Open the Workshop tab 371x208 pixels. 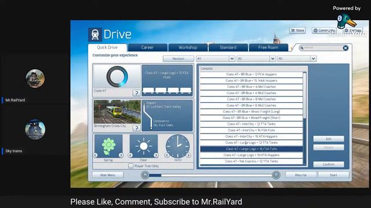click(x=188, y=47)
